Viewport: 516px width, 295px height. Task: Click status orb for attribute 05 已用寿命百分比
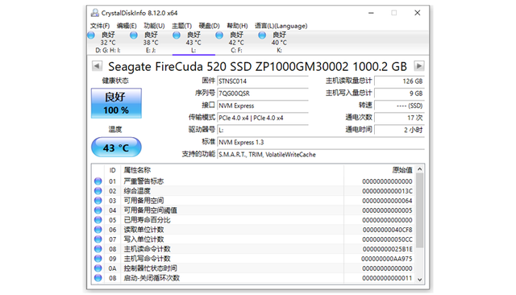coord(98,220)
